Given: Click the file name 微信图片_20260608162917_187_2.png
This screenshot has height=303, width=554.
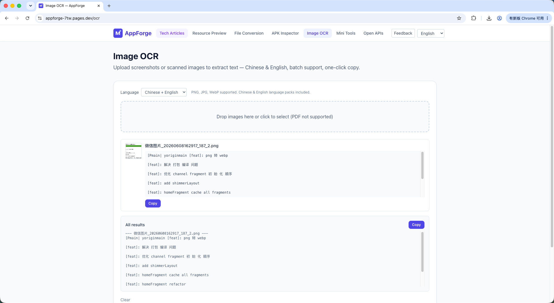Looking at the screenshot, I should pos(182,146).
